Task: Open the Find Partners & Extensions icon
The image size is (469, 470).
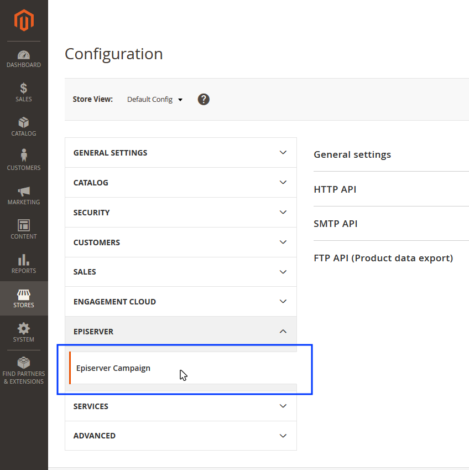Action: [x=24, y=369]
